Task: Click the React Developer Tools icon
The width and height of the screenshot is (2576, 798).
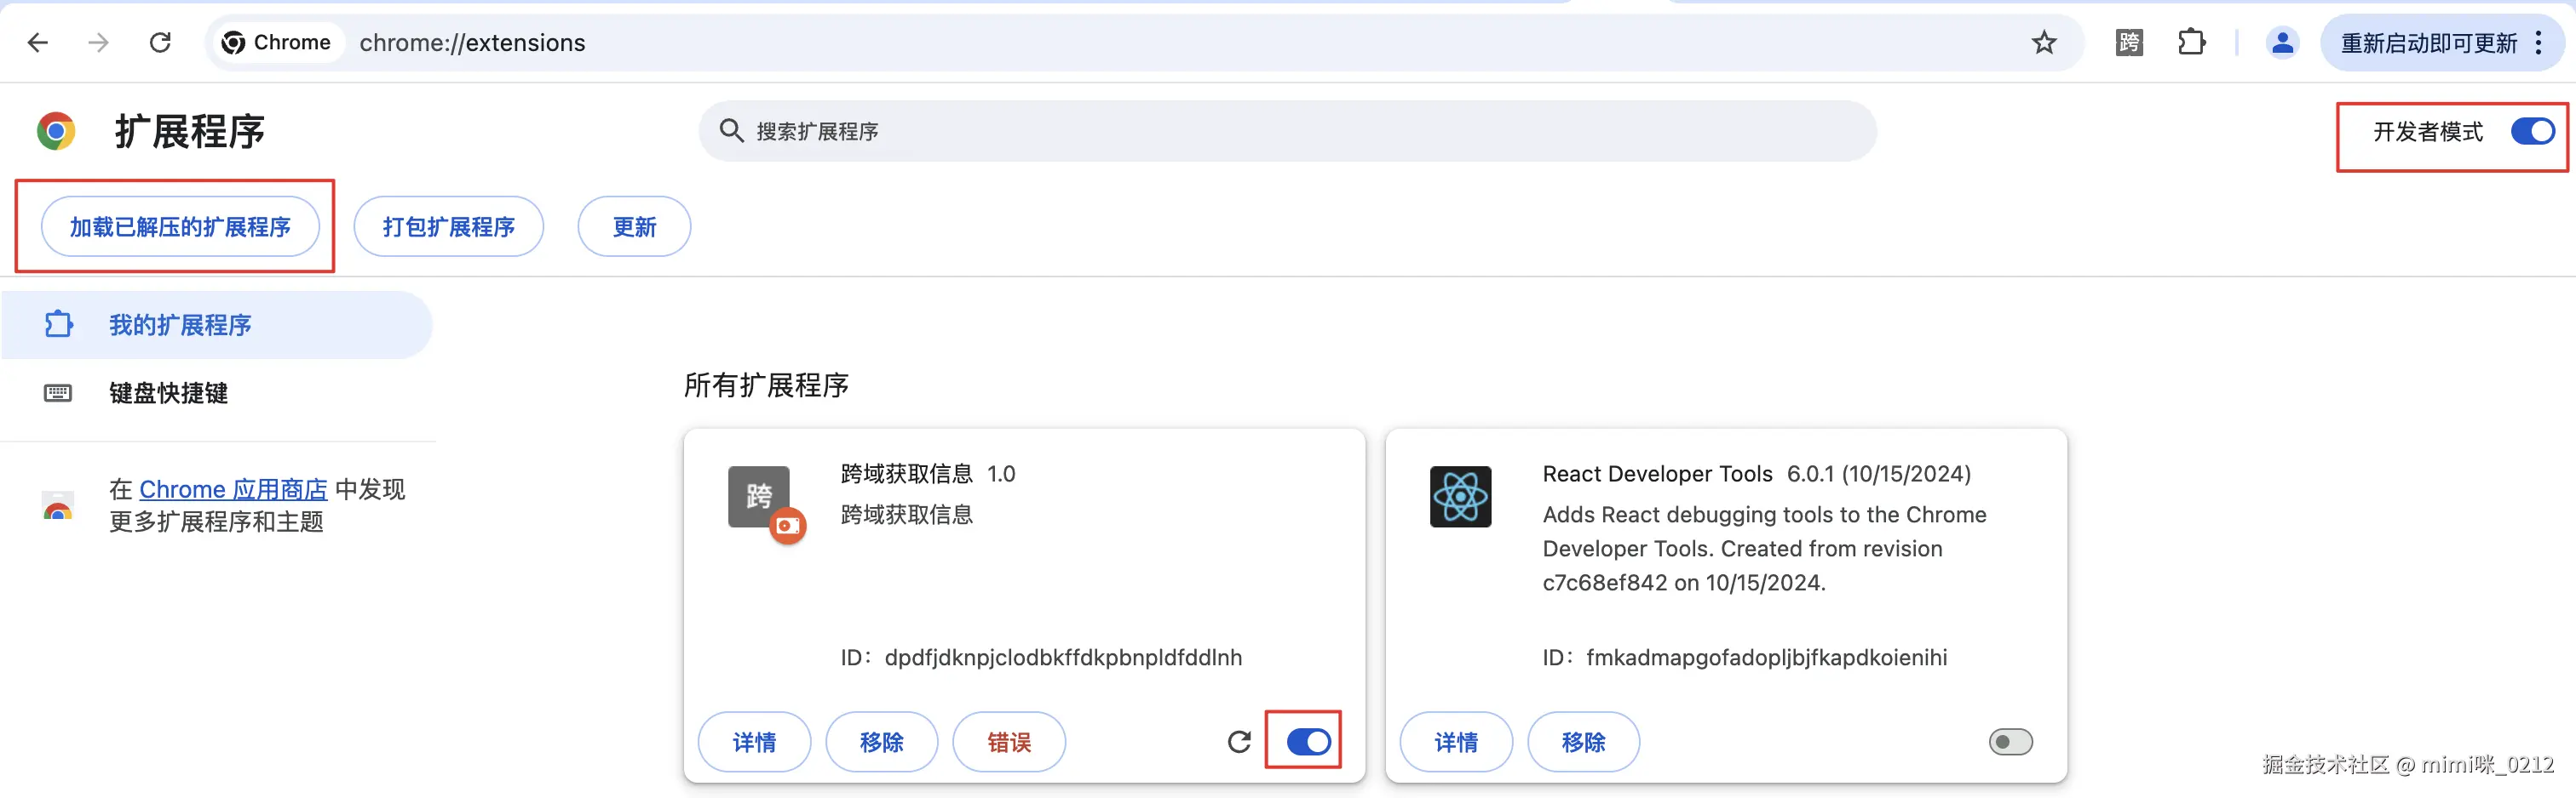Action: pyautogui.click(x=1460, y=496)
